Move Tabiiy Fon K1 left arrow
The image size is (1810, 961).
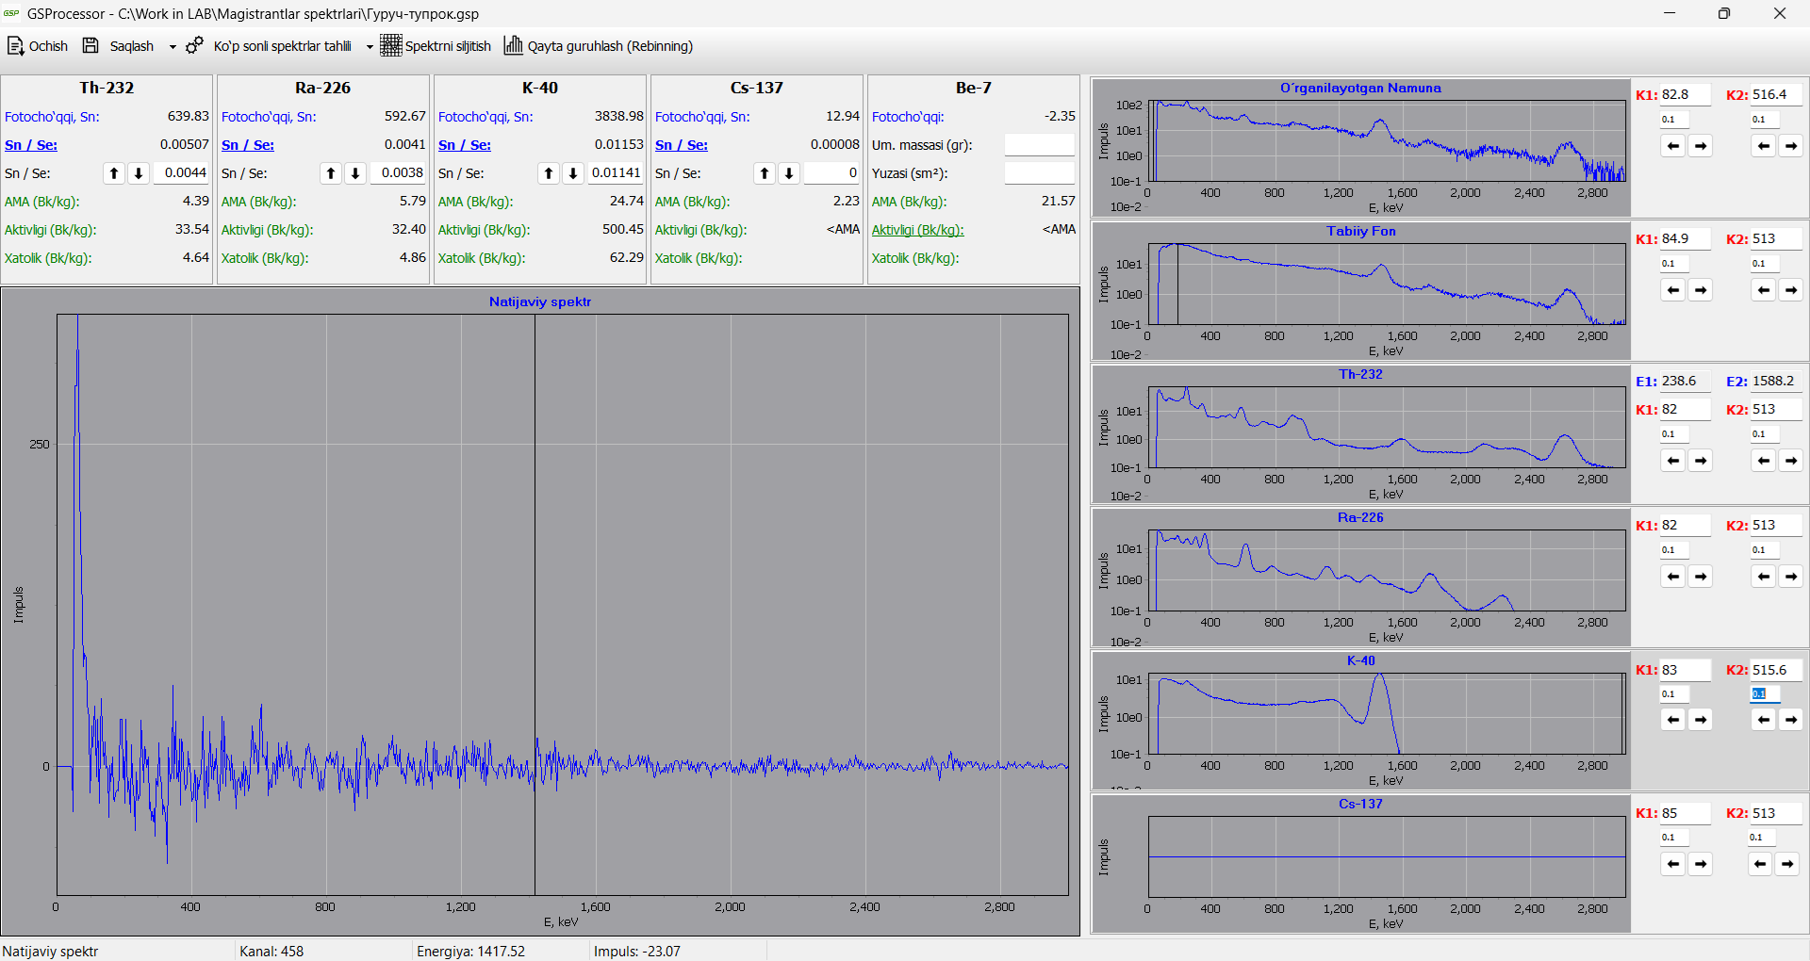pyautogui.click(x=1673, y=290)
